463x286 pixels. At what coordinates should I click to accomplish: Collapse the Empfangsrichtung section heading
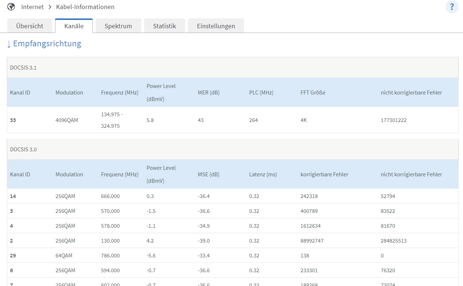[44, 44]
